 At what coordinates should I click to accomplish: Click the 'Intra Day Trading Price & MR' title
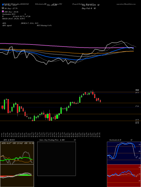52,140
